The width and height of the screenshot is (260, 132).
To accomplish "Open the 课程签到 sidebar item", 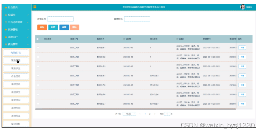I will point(16,108).
